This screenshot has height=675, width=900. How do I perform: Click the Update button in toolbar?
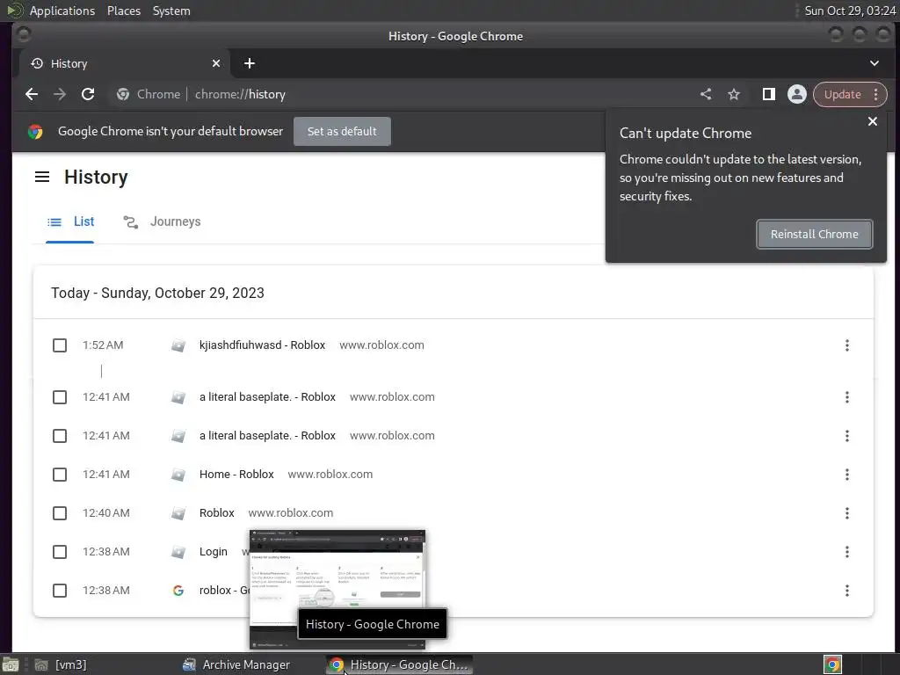click(x=842, y=94)
